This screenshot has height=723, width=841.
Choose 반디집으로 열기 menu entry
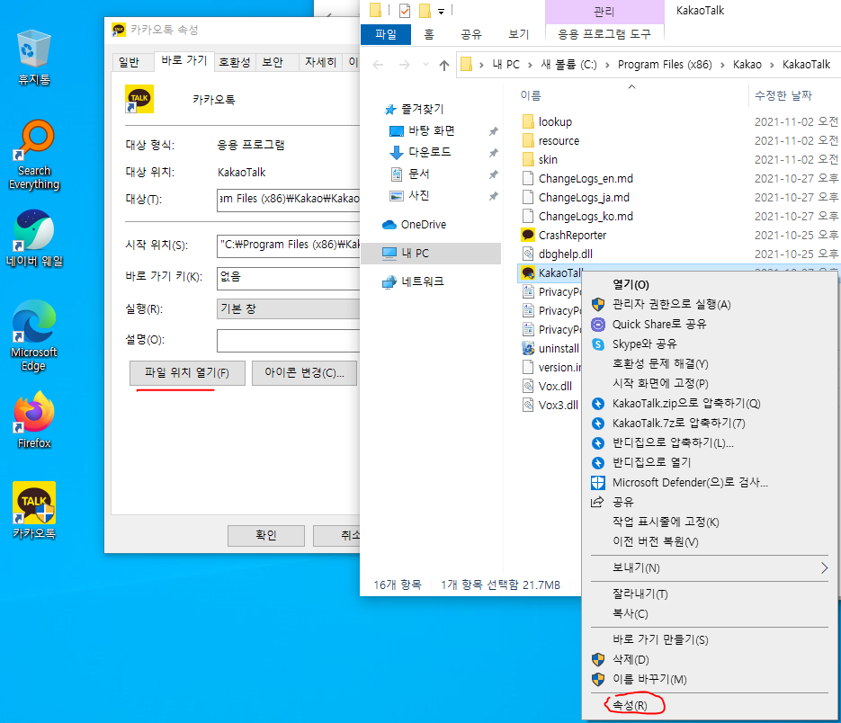coord(711,462)
